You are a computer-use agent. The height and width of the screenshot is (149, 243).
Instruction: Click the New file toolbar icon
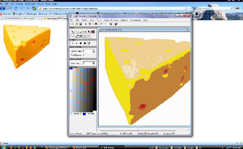coord(73,24)
